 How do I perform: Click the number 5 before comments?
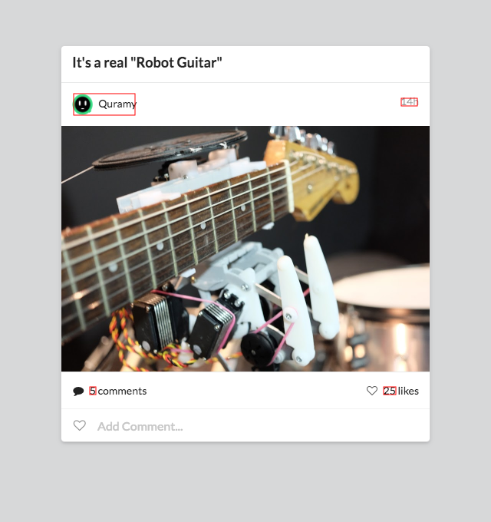(x=93, y=391)
